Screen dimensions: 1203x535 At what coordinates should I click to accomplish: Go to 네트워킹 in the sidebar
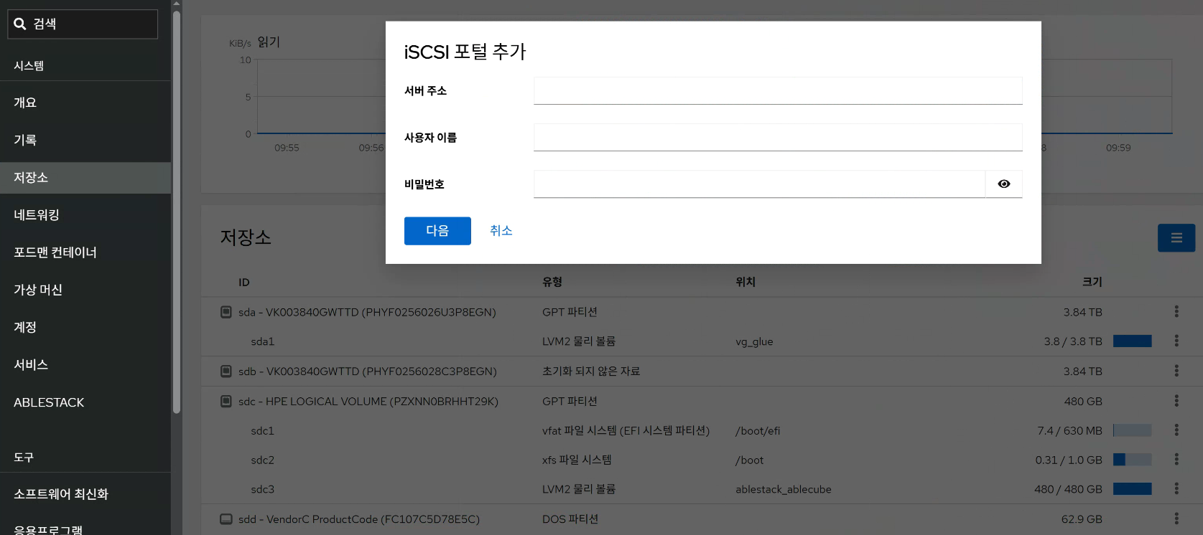click(85, 215)
